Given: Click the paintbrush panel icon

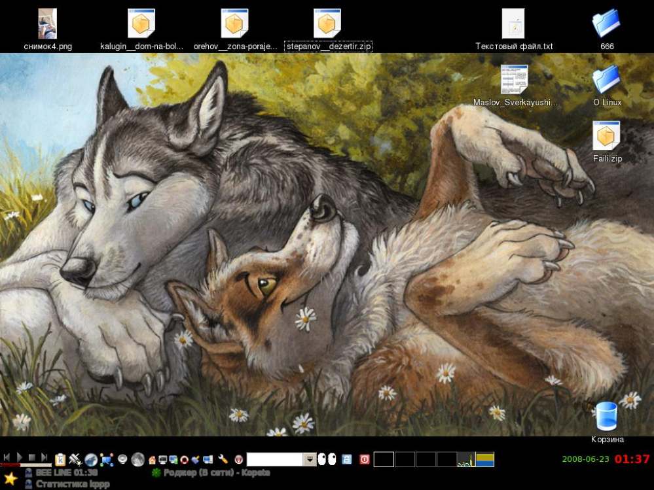Looking at the screenshot, I should pyautogui.click(x=196, y=460).
